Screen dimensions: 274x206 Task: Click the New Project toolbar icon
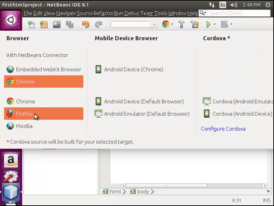44,25
